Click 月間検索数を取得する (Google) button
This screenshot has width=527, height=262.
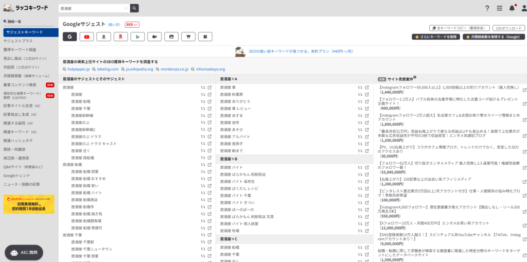(494, 37)
